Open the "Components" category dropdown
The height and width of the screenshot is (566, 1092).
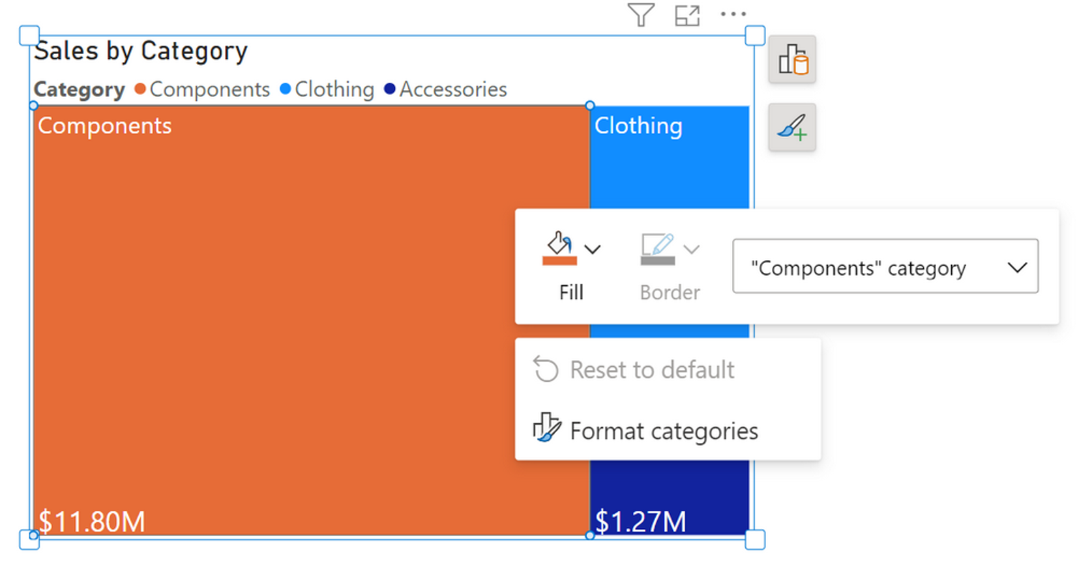pyautogui.click(x=885, y=266)
